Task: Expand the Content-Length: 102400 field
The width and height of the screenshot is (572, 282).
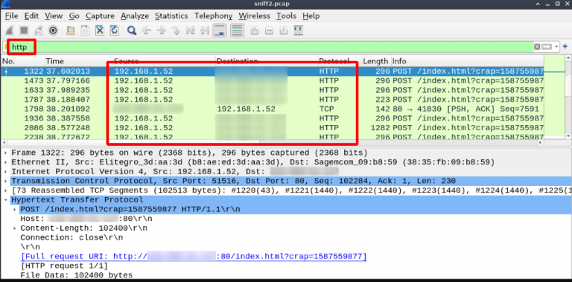Action: (x=15, y=228)
